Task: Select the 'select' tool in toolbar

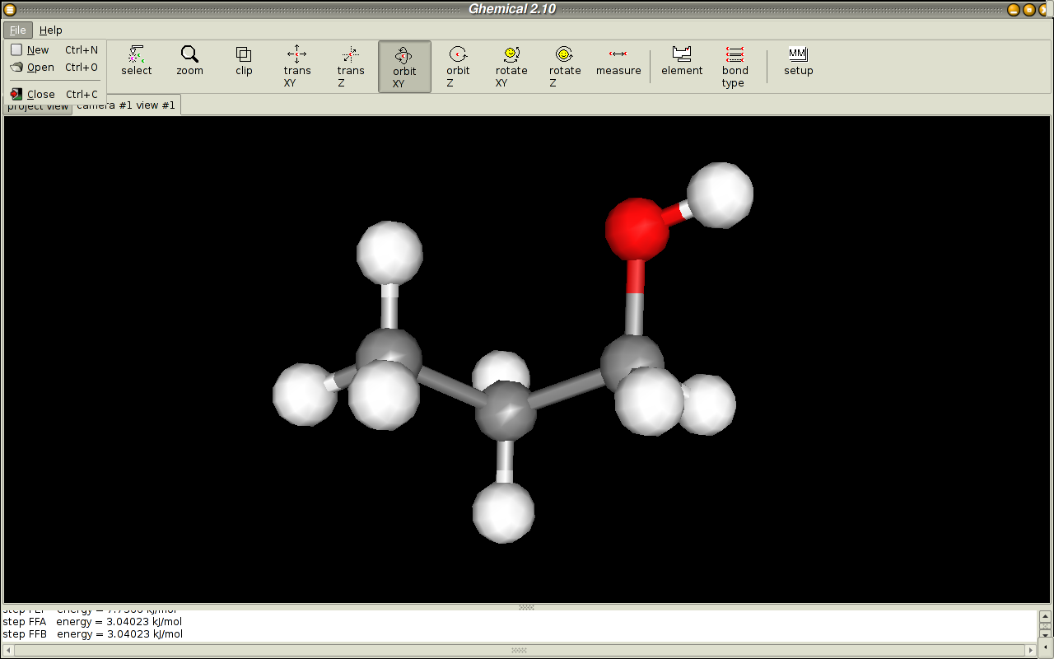Action: click(137, 62)
